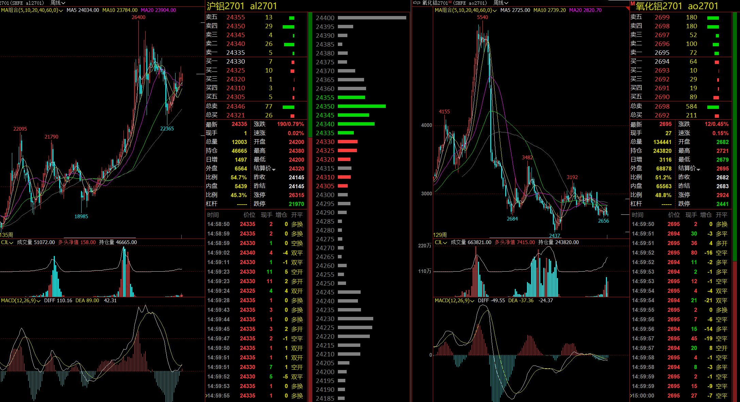Select price level 24185 in depth ladder
The width and height of the screenshot is (740, 402).
click(325, 398)
